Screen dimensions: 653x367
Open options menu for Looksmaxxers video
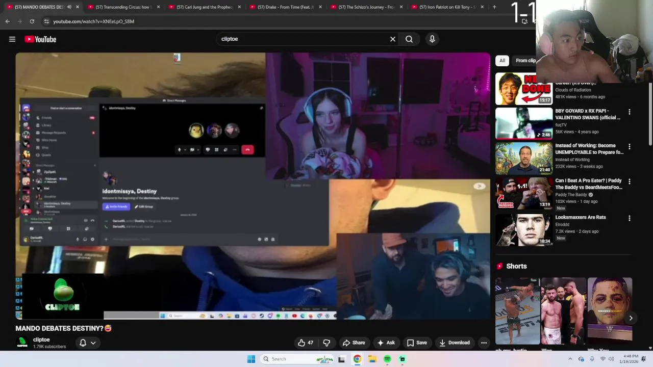pyautogui.click(x=629, y=218)
